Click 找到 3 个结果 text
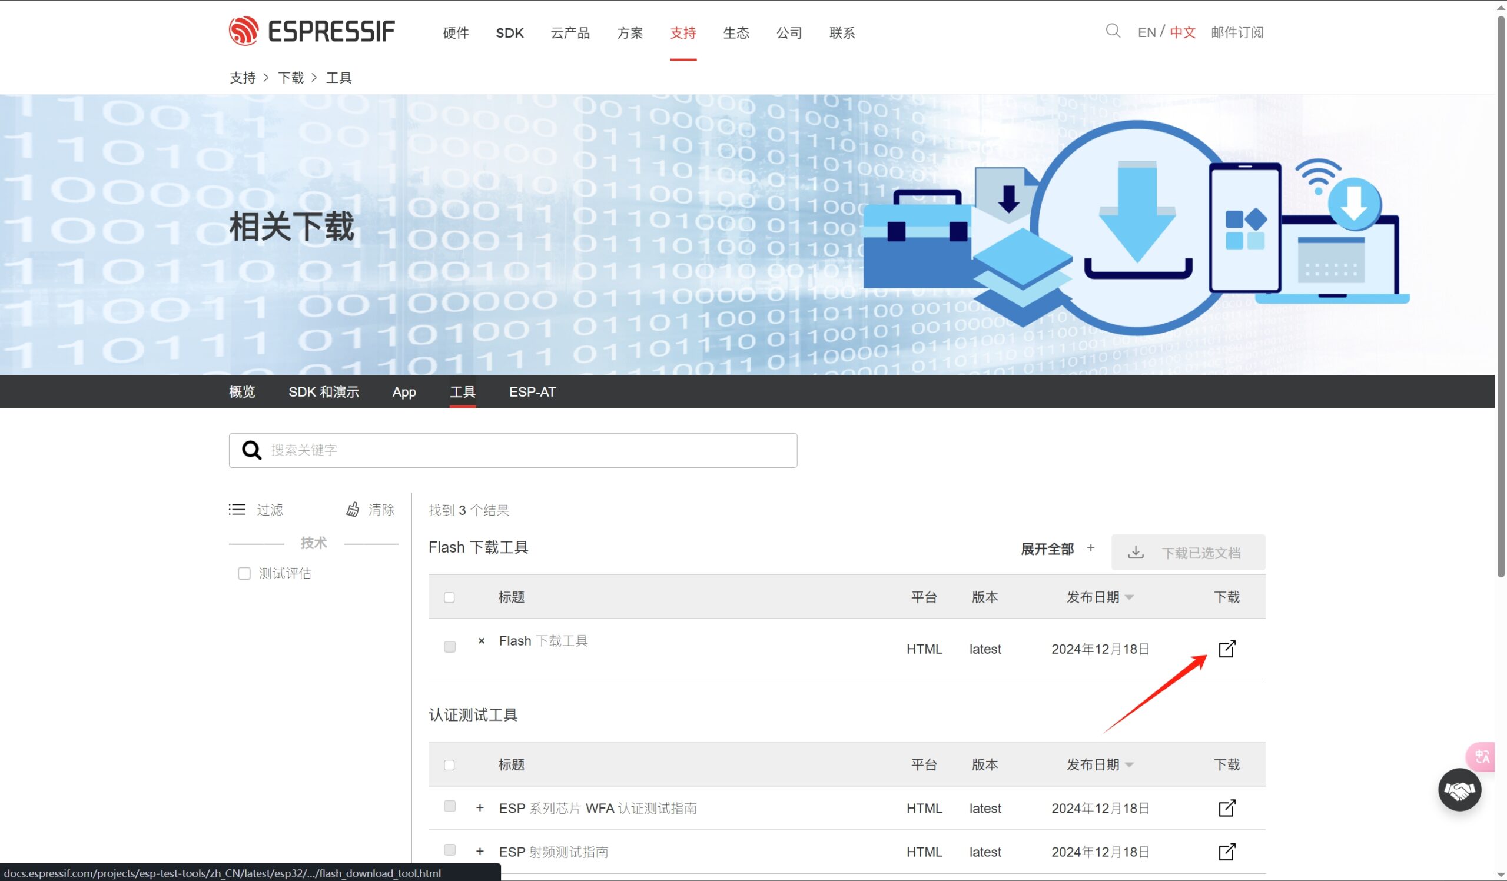The width and height of the screenshot is (1507, 881). pyautogui.click(x=468, y=510)
